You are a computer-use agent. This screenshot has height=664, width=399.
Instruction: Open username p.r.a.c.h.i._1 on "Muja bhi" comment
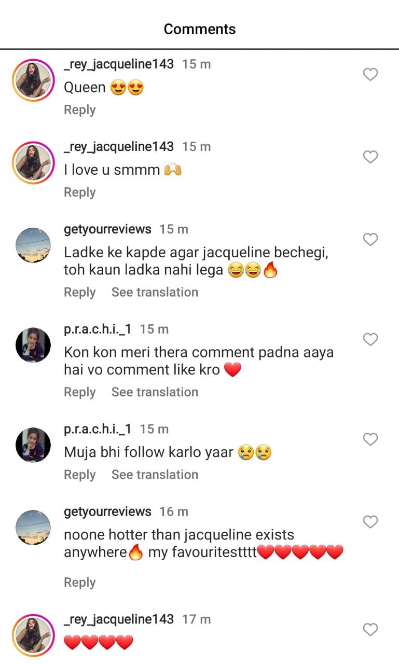pyautogui.click(x=98, y=429)
